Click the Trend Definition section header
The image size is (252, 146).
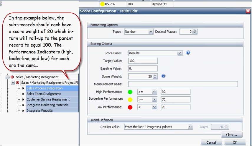pyautogui.click(x=165, y=120)
